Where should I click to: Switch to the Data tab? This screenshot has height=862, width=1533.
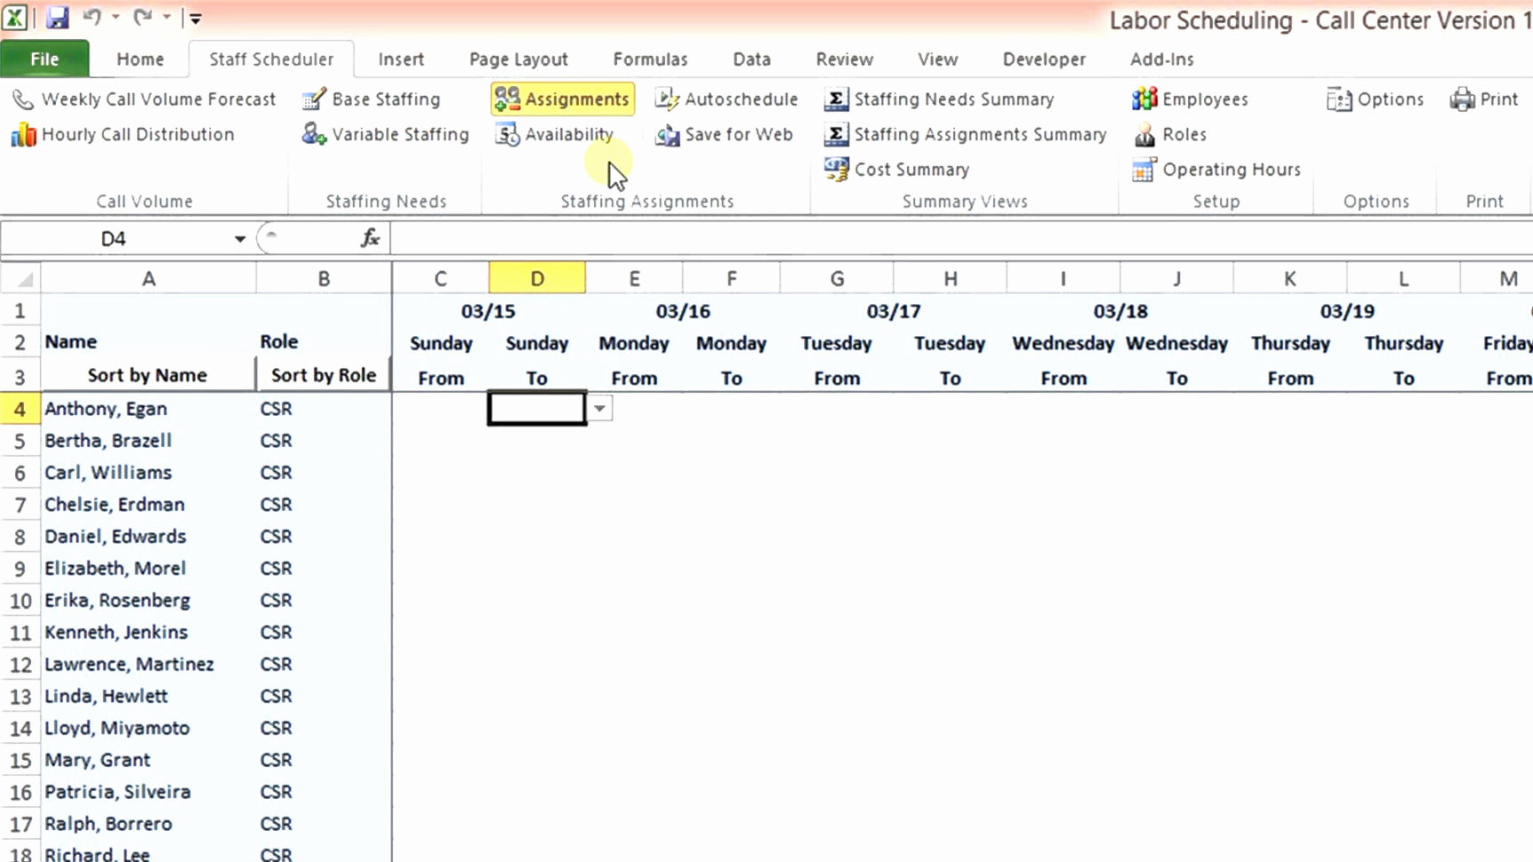(751, 60)
